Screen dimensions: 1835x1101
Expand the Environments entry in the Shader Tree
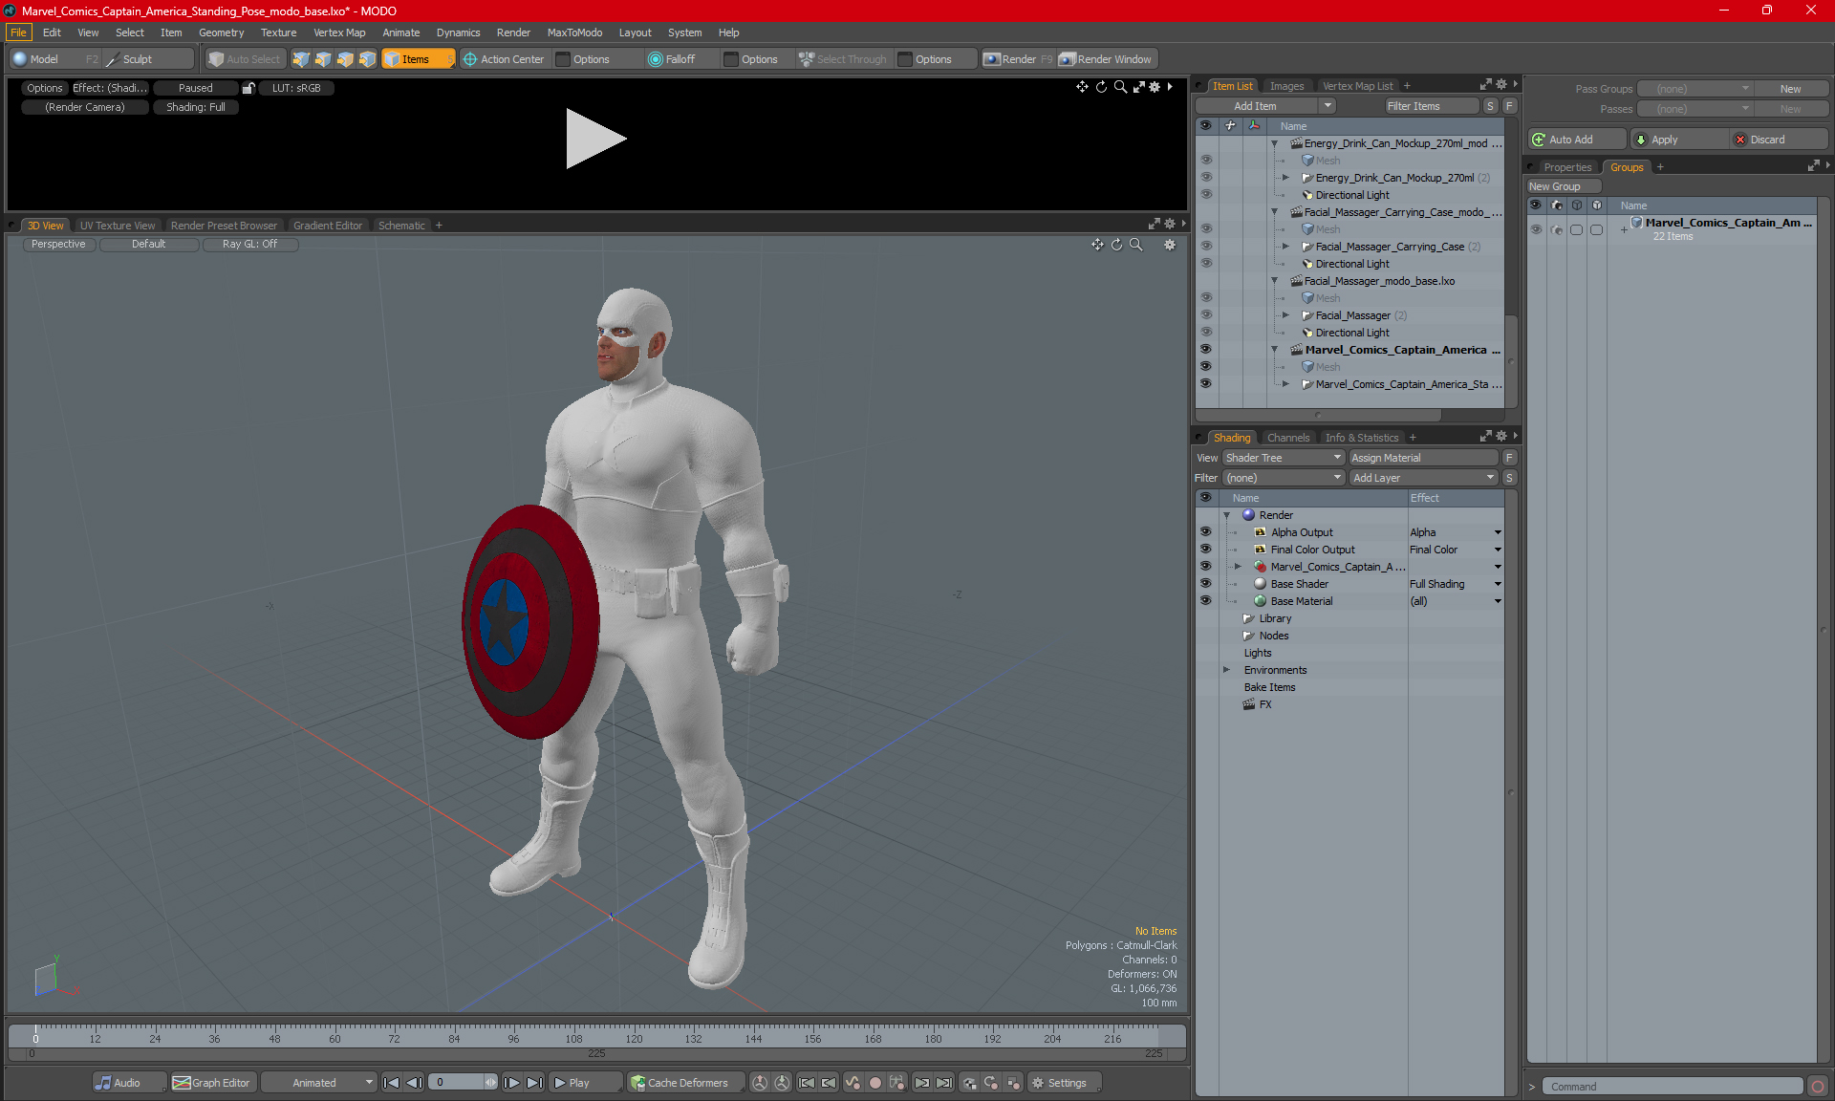tap(1226, 669)
